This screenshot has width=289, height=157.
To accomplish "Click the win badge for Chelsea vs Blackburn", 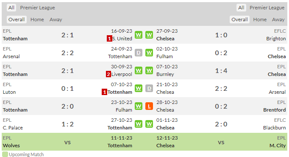I will (x=149, y=124).
